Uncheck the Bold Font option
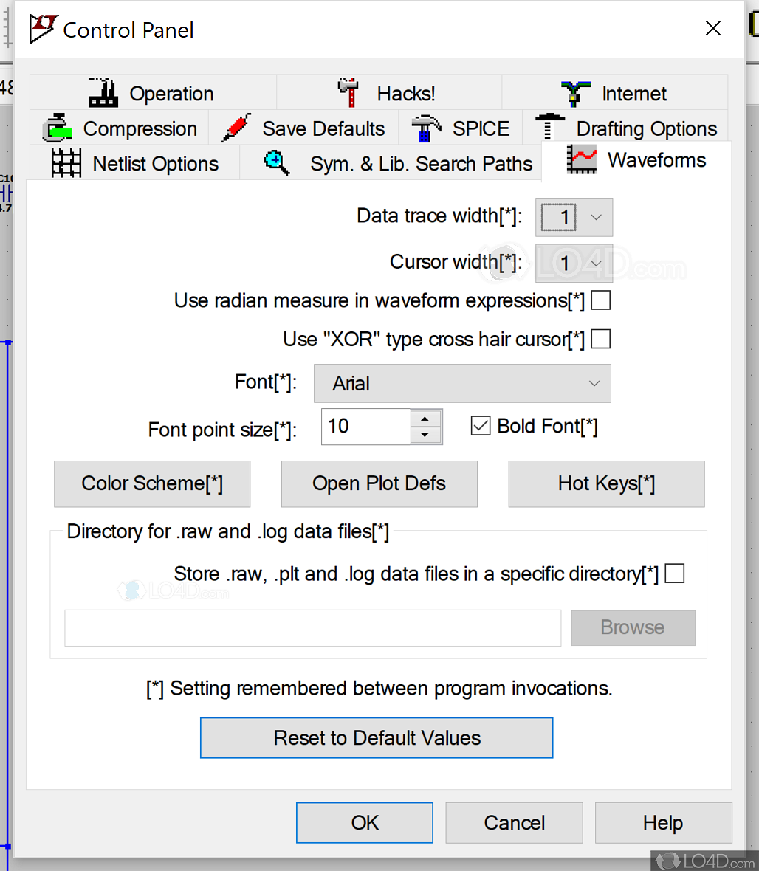This screenshot has height=871, width=759. click(x=481, y=425)
